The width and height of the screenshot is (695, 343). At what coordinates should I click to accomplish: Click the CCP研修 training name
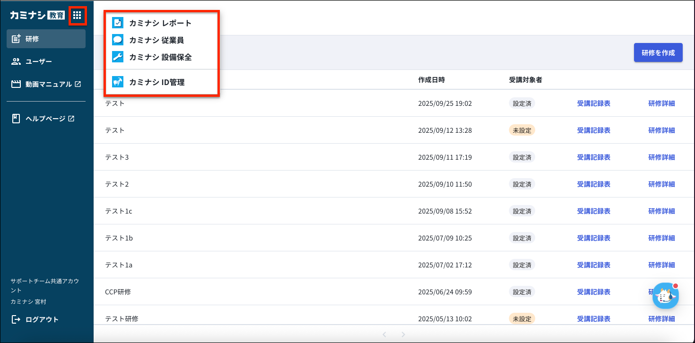118,292
